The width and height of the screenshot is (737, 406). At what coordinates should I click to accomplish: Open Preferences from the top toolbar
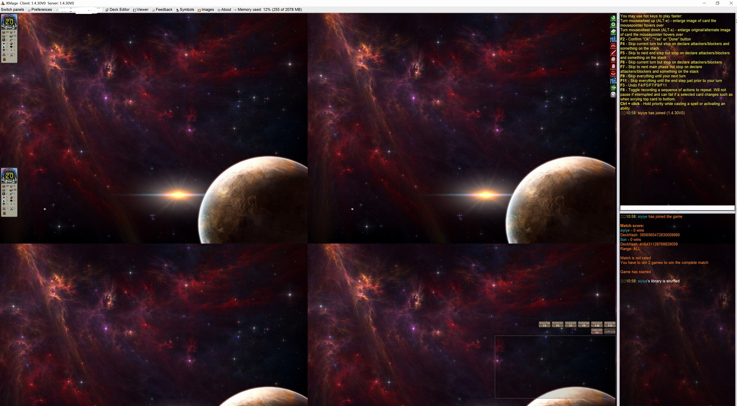point(40,9)
